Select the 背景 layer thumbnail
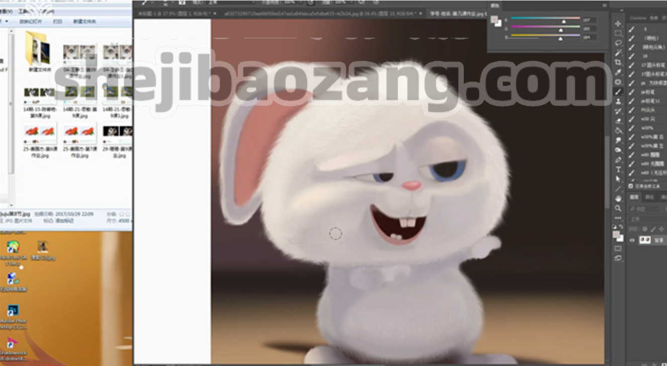 click(x=644, y=240)
